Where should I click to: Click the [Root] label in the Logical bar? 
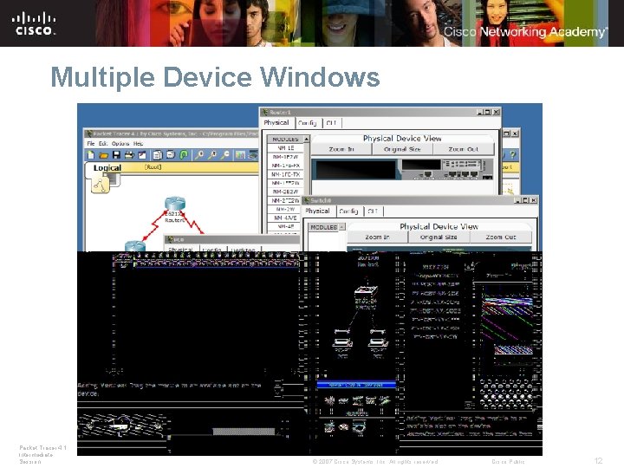click(x=153, y=167)
